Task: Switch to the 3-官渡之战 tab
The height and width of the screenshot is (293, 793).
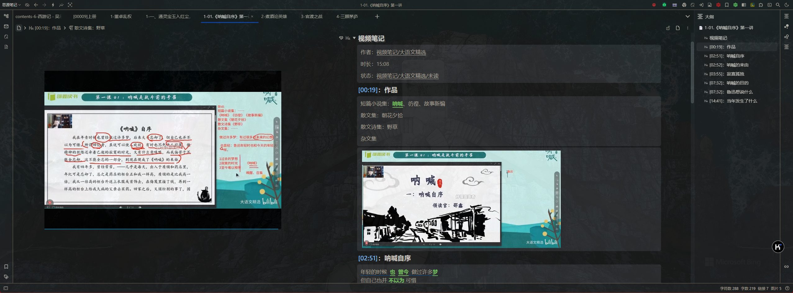Action: coord(311,16)
